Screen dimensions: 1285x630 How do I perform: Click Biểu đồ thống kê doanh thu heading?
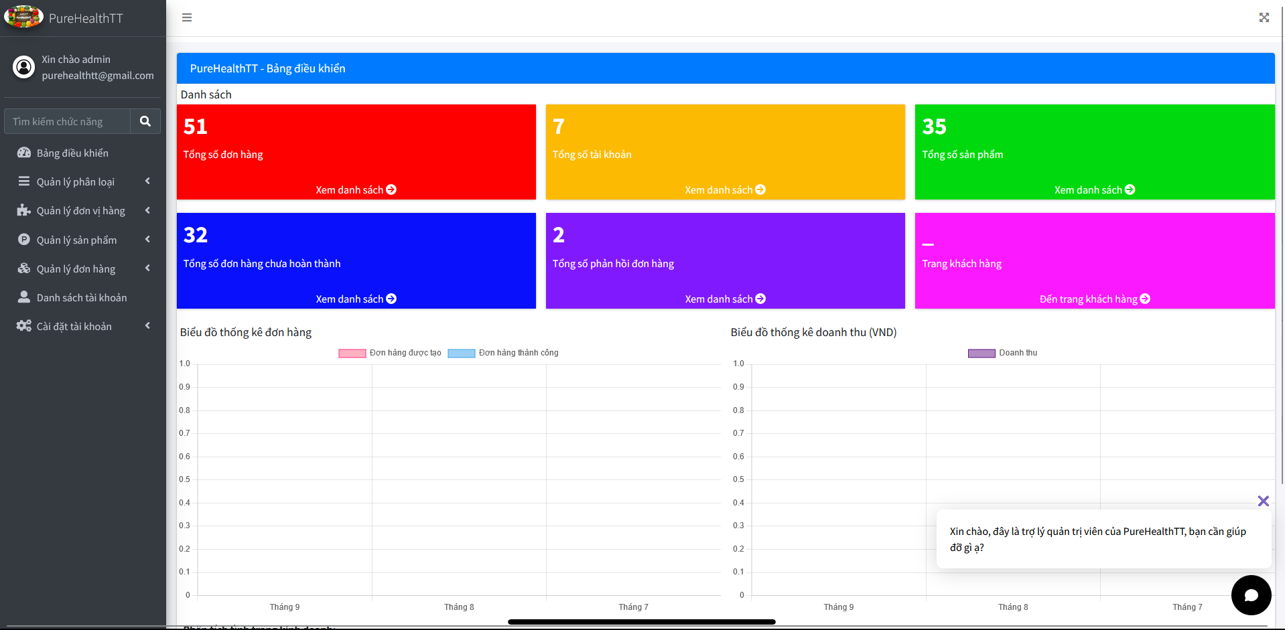pyautogui.click(x=813, y=332)
